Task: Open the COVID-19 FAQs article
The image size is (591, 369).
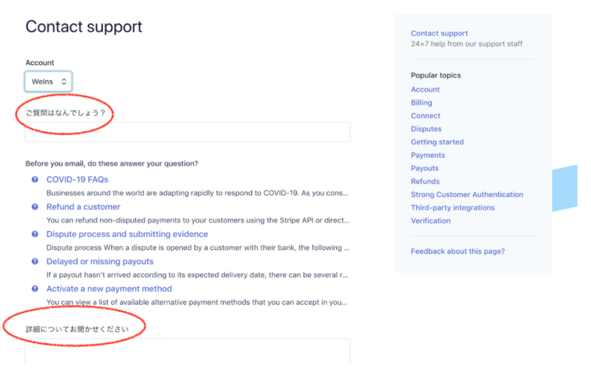Action: click(77, 180)
